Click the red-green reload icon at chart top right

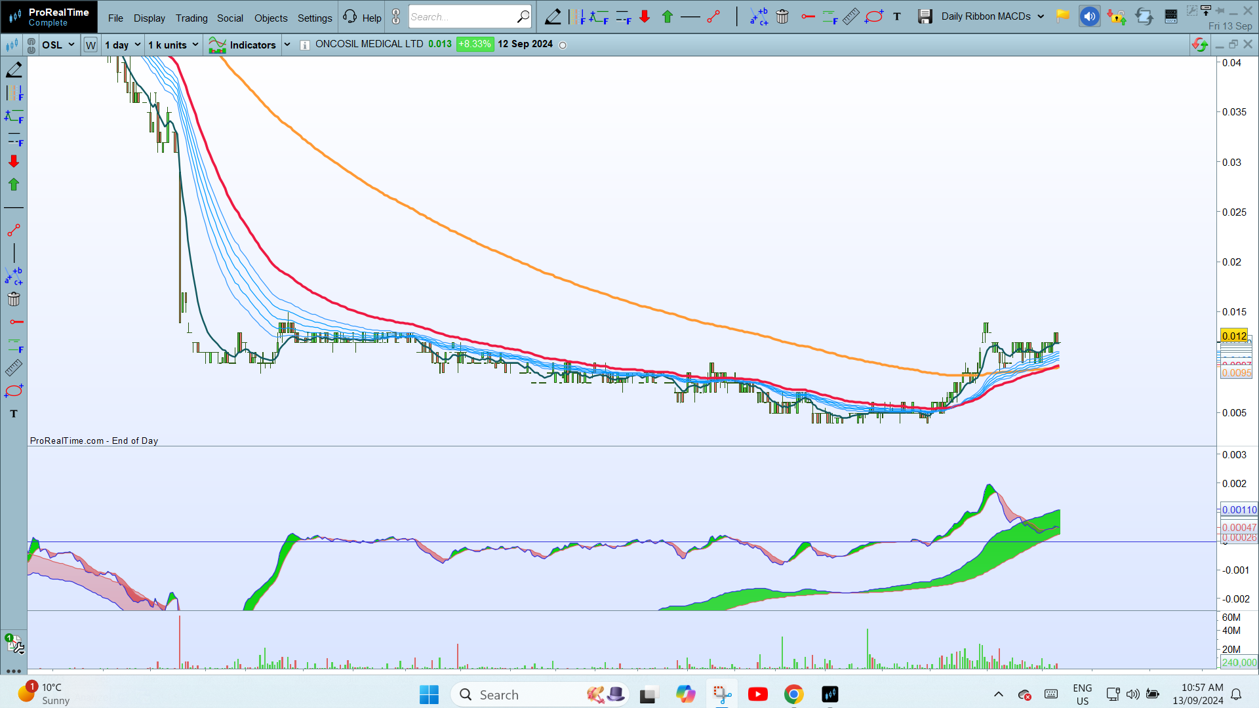pos(1200,45)
